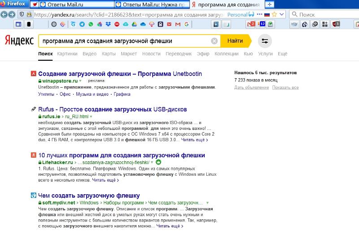The width and height of the screenshot is (359, 231).
Task: Open Чем создать загрузочную флешку result
Action: pyautogui.click(x=89, y=195)
